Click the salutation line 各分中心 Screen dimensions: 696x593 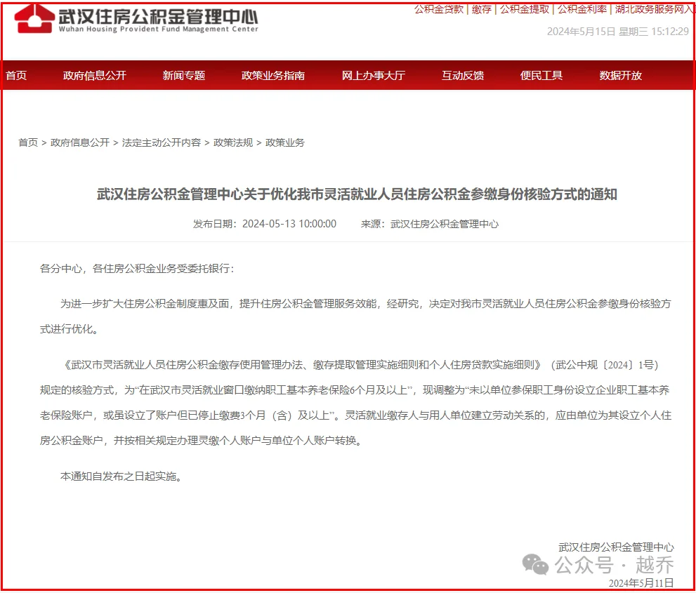pyautogui.click(x=137, y=268)
